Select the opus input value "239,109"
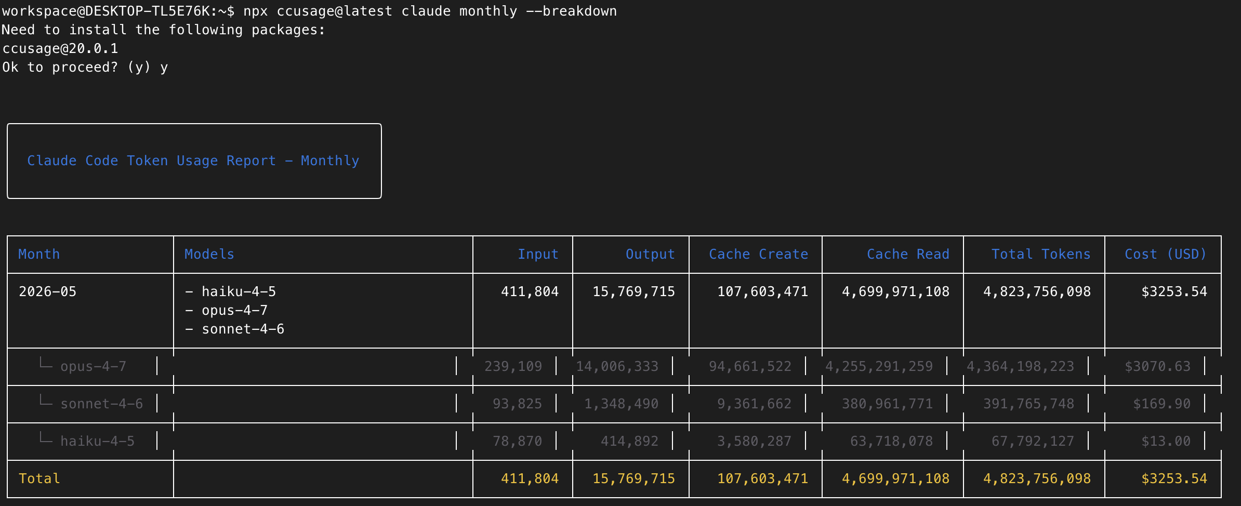This screenshot has height=506, width=1241. [x=513, y=366]
